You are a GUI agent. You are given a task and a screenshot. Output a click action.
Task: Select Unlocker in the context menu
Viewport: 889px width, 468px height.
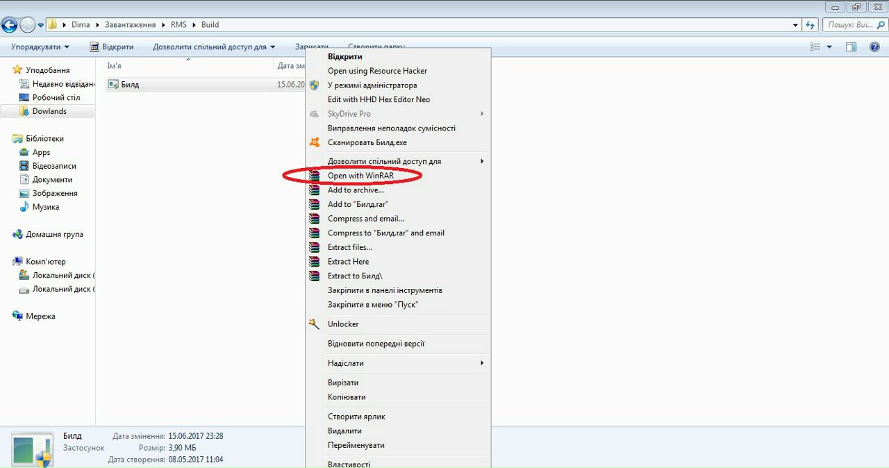click(343, 324)
